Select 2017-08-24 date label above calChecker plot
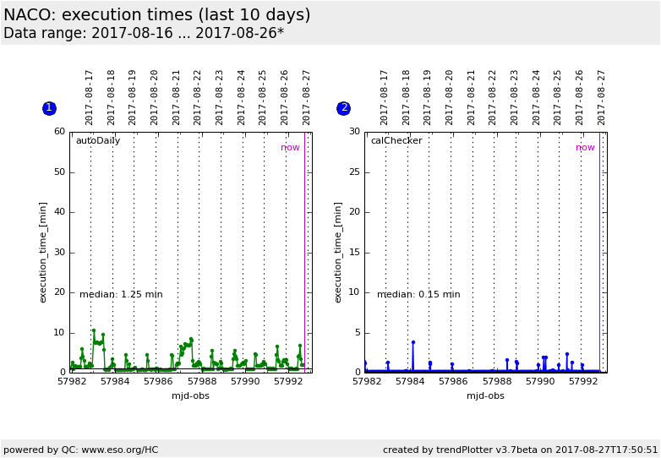This screenshot has height=458, width=661. pos(537,97)
